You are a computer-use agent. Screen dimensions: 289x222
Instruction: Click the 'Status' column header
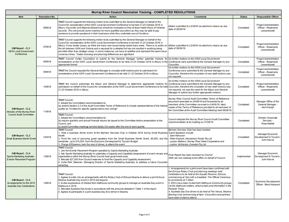(244, 17)
